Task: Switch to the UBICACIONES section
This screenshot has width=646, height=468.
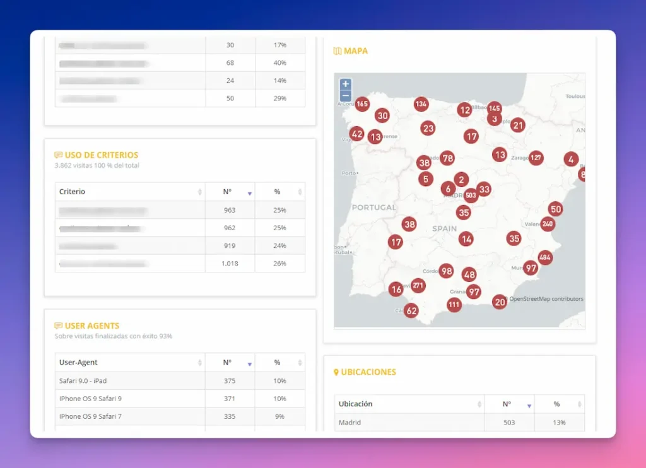Action: (370, 372)
